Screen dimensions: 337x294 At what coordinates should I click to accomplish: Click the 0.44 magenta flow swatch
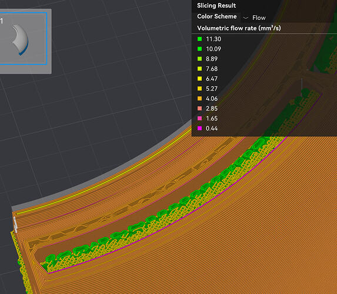click(199, 128)
